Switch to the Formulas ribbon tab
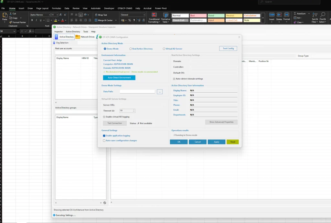331x223 pixels. coord(56,8)
